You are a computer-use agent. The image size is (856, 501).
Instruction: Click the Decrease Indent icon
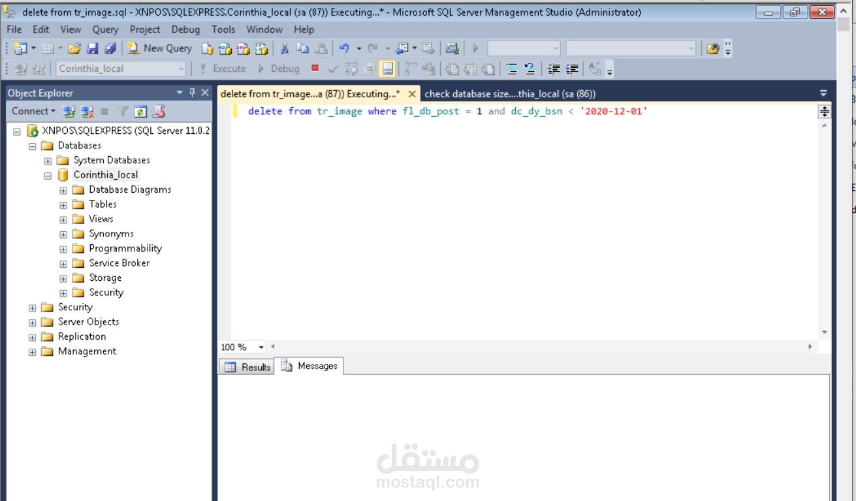pyautogui.click(x=554, y=69)
